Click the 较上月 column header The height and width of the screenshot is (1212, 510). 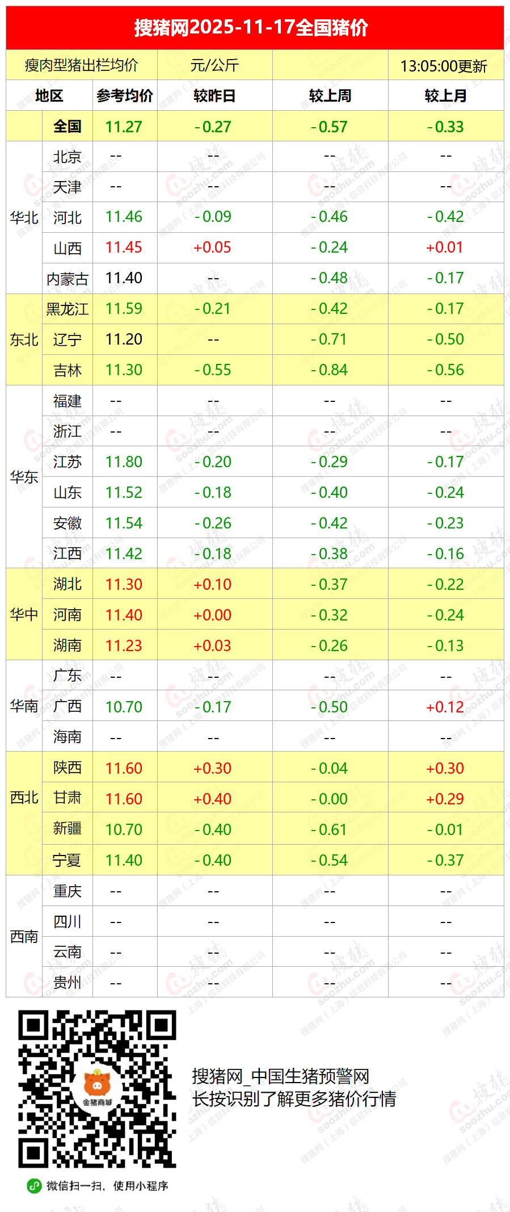446,95
